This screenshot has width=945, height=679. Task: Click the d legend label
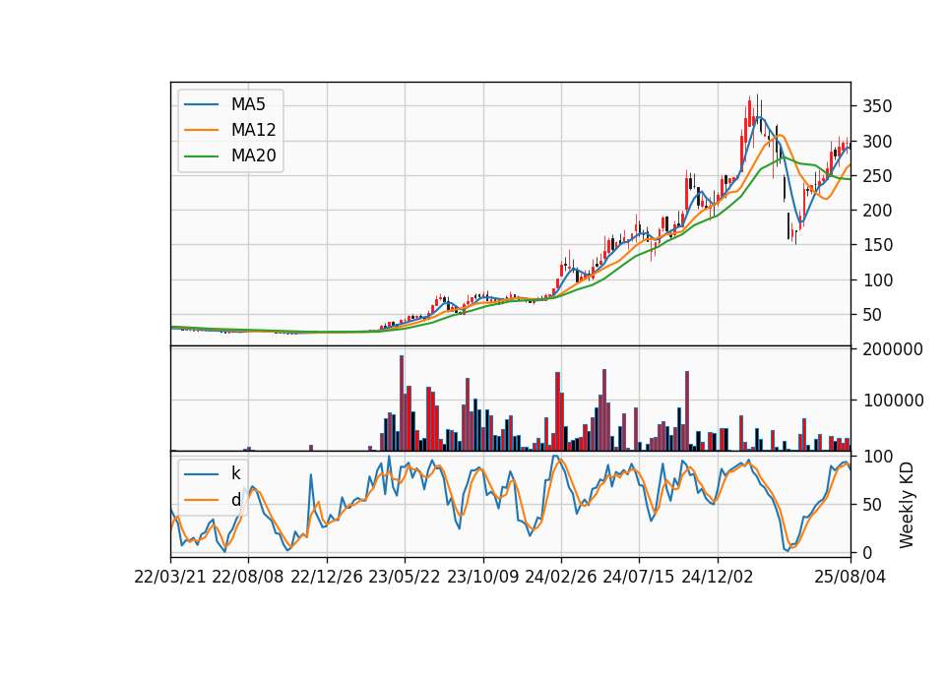click(x=235, y=500)
